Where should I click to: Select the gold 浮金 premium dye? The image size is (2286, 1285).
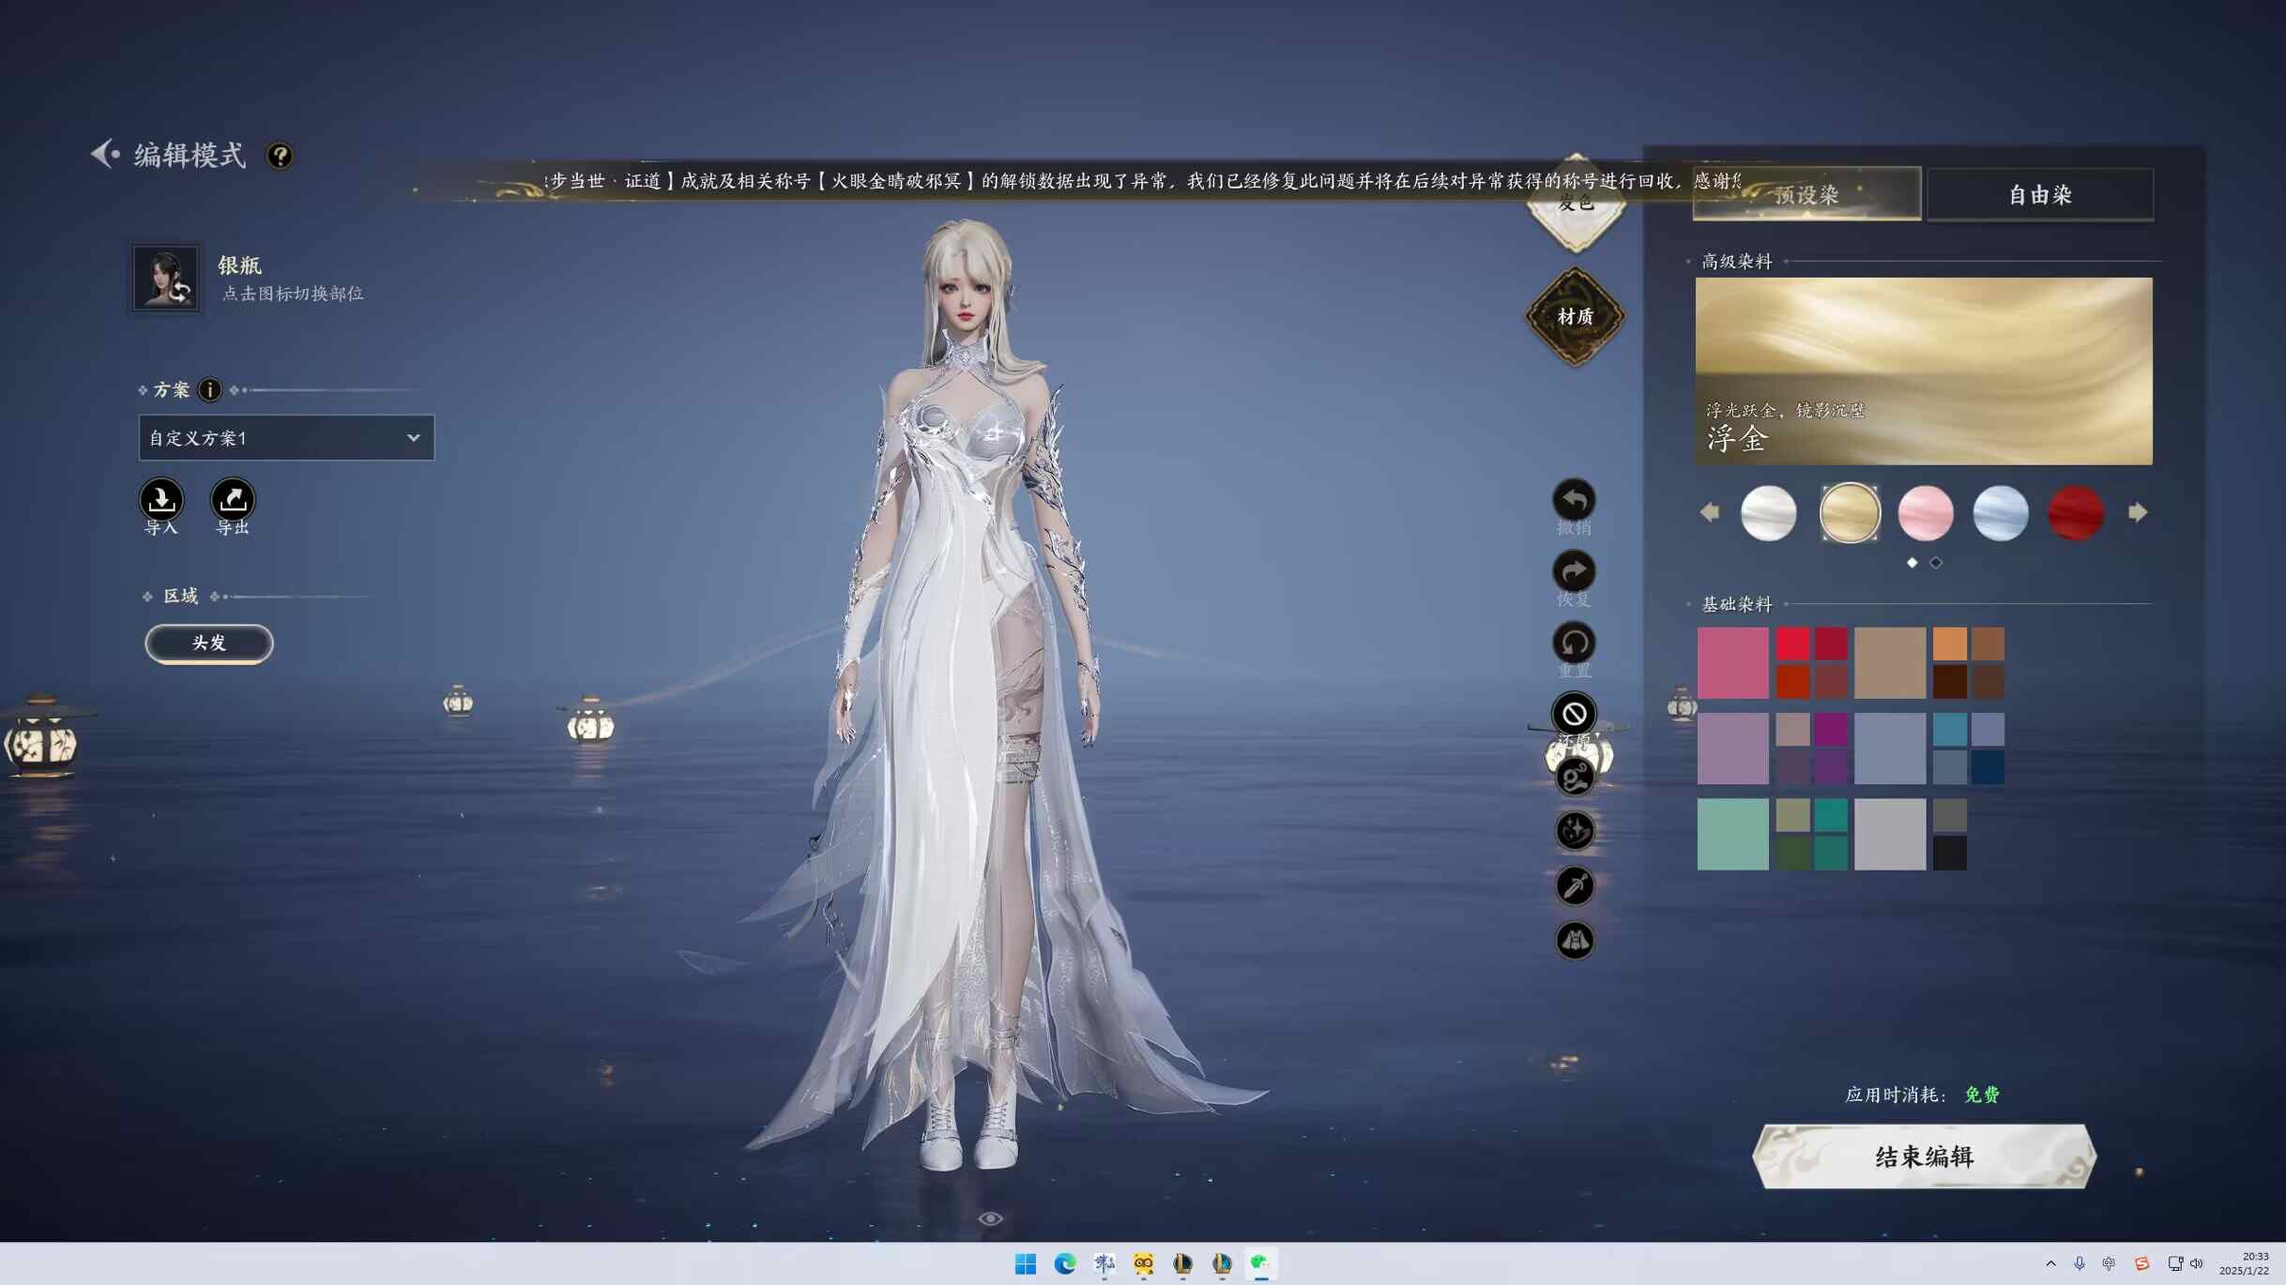tap(1850, 513)
